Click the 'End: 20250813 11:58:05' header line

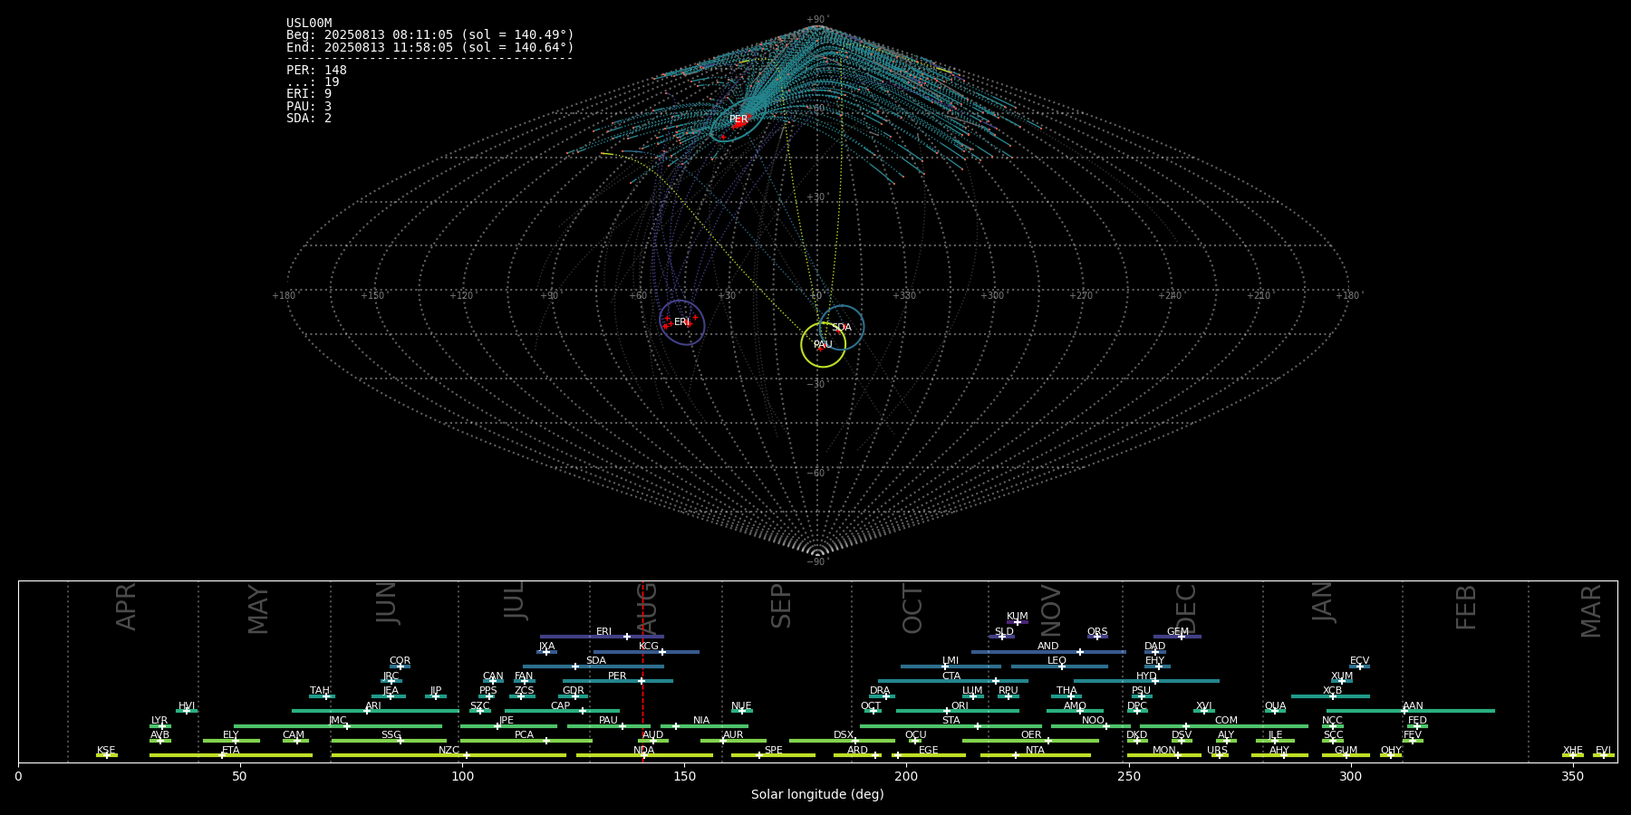pyautogui.click(x=430, y=47)
